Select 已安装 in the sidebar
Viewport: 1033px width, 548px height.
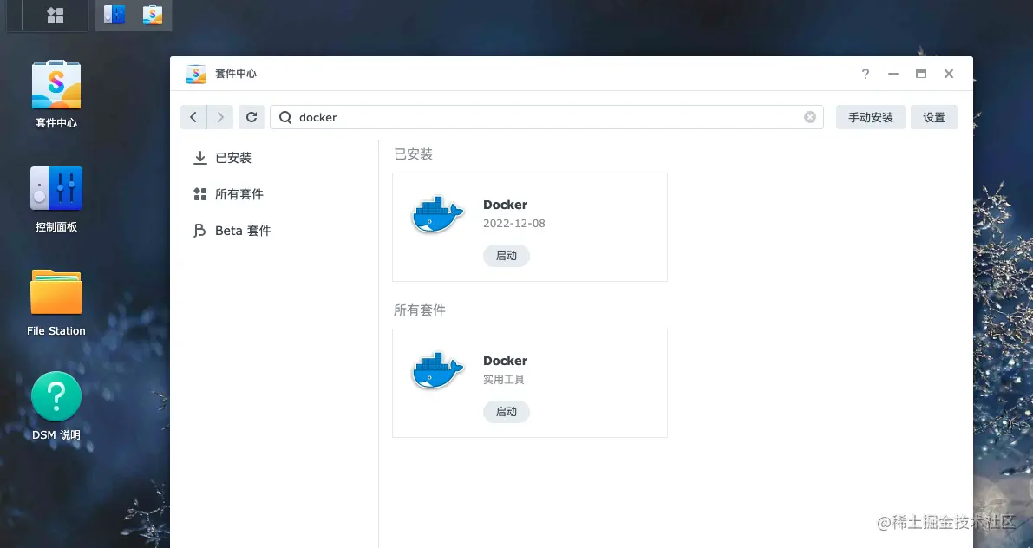tap(222, 158)
